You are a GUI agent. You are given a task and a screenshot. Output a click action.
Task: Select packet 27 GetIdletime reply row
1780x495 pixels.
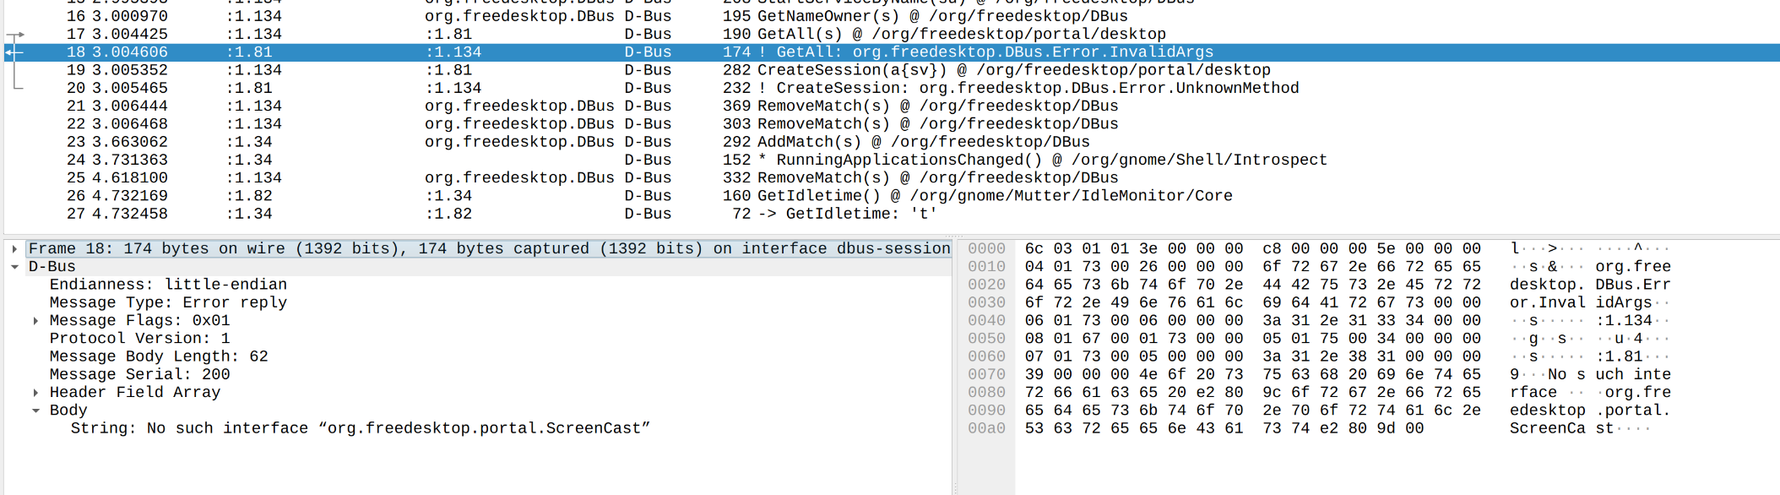(892, 214)
